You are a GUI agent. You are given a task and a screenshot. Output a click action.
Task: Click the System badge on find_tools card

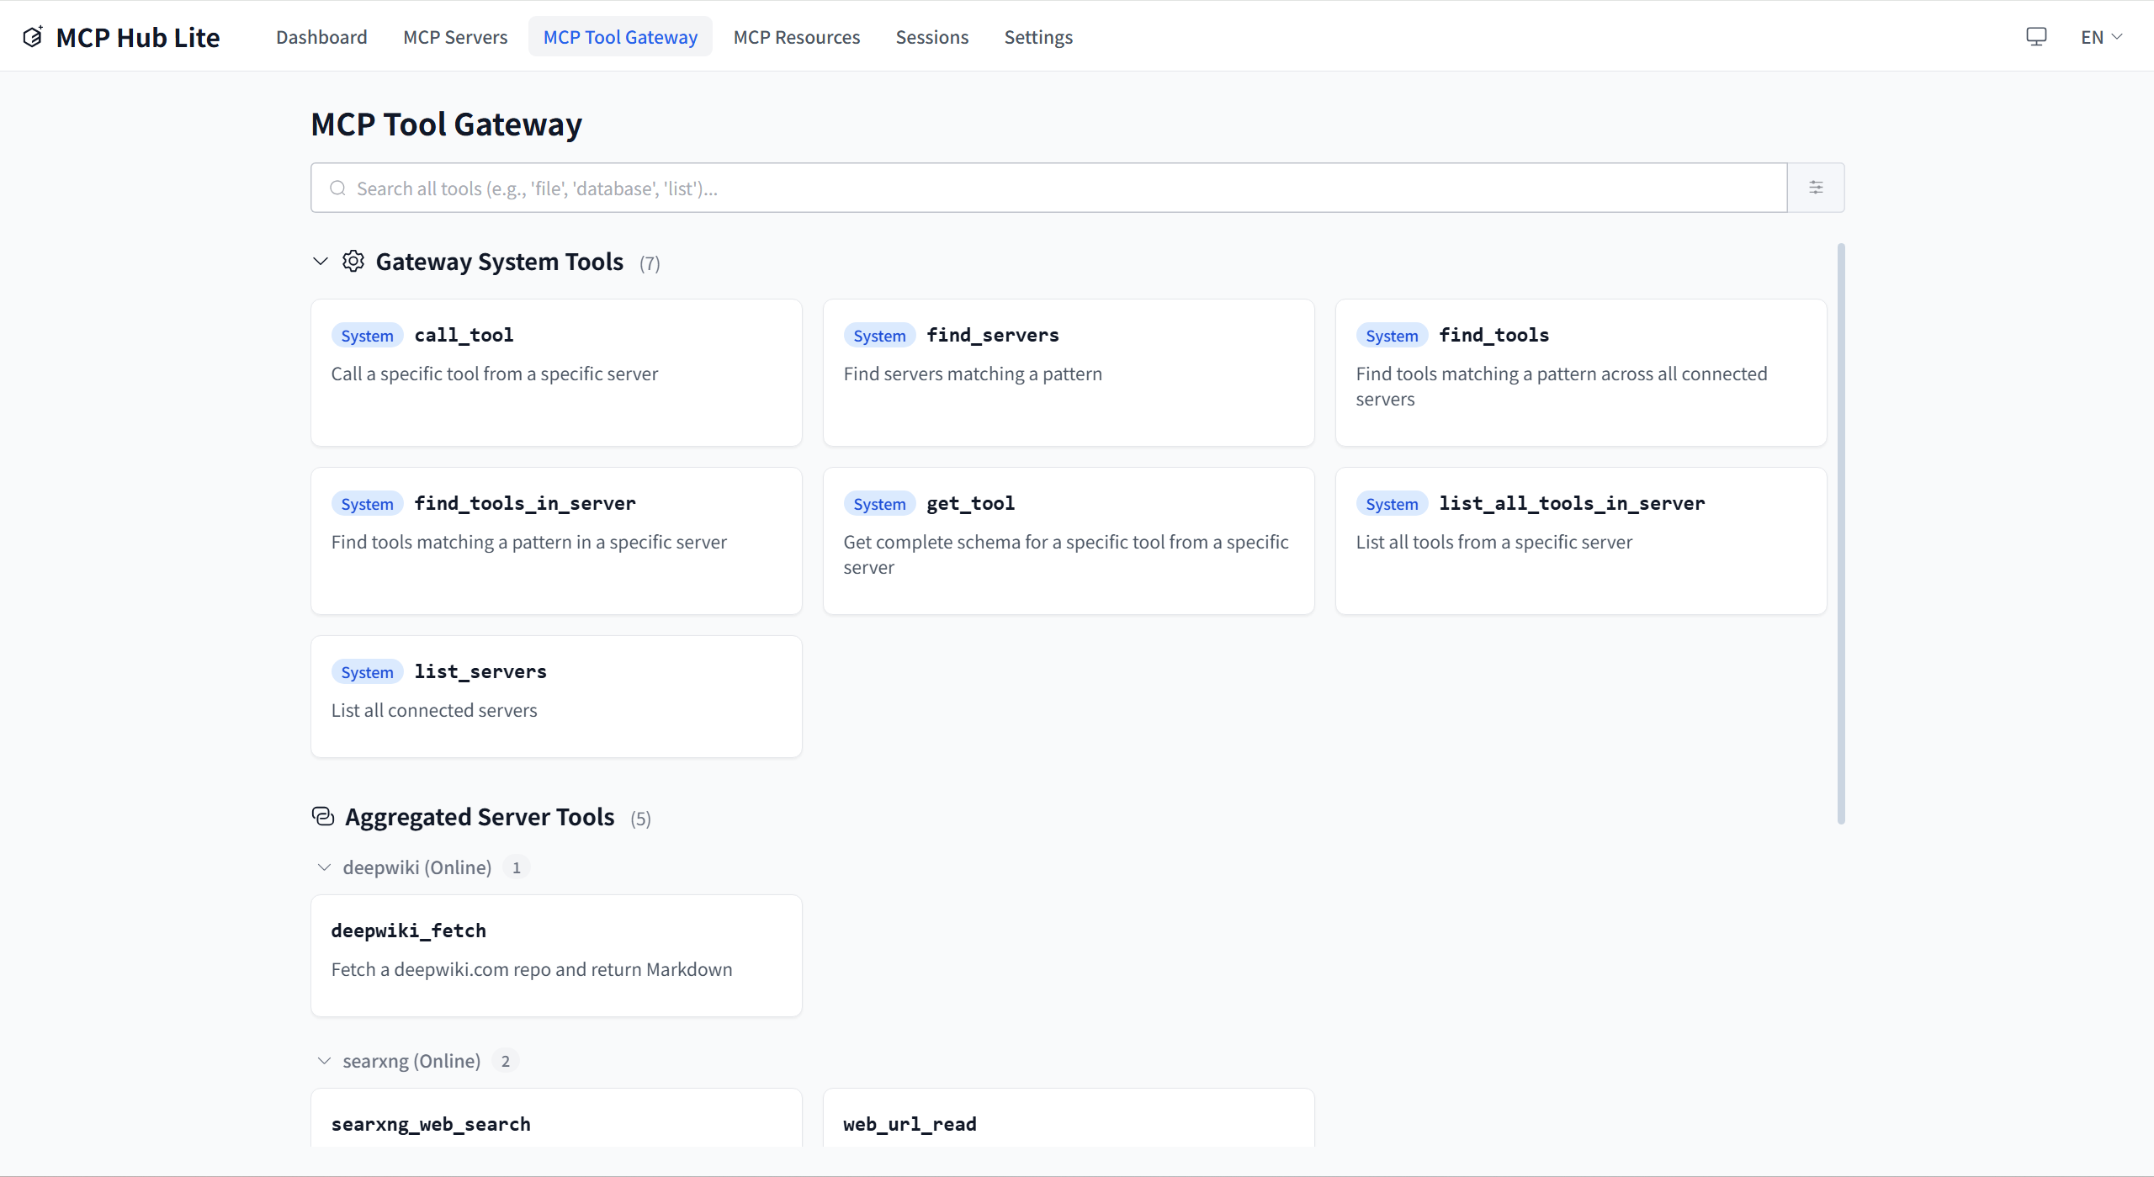tap(1391, 335)
